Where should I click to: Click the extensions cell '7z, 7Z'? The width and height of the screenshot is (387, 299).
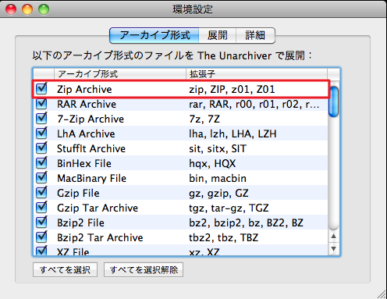pyautogui.click(x=204, y=119)
